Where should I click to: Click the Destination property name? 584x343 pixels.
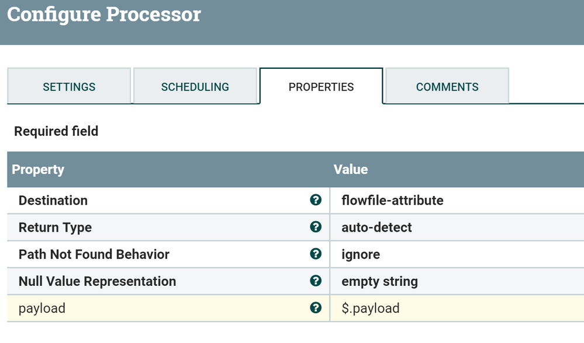click(x=53, y=201)
